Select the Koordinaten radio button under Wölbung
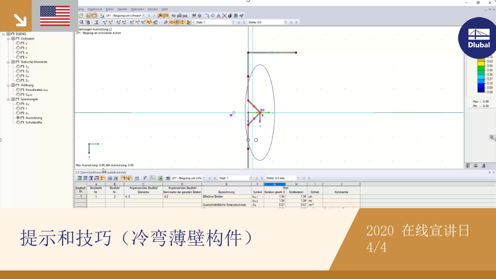This screenshot has width=496, height=279. pyautogui.click(x=18, y=90)
